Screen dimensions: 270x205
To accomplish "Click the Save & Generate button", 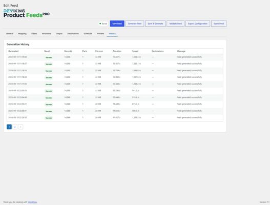I will tap(155, 24).
